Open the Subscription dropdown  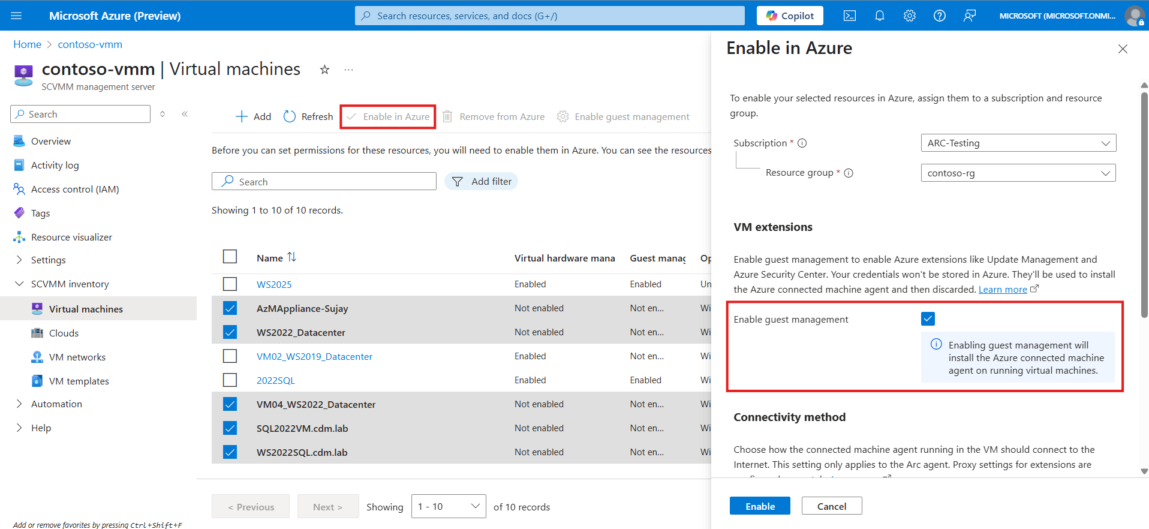(1018, 143)
